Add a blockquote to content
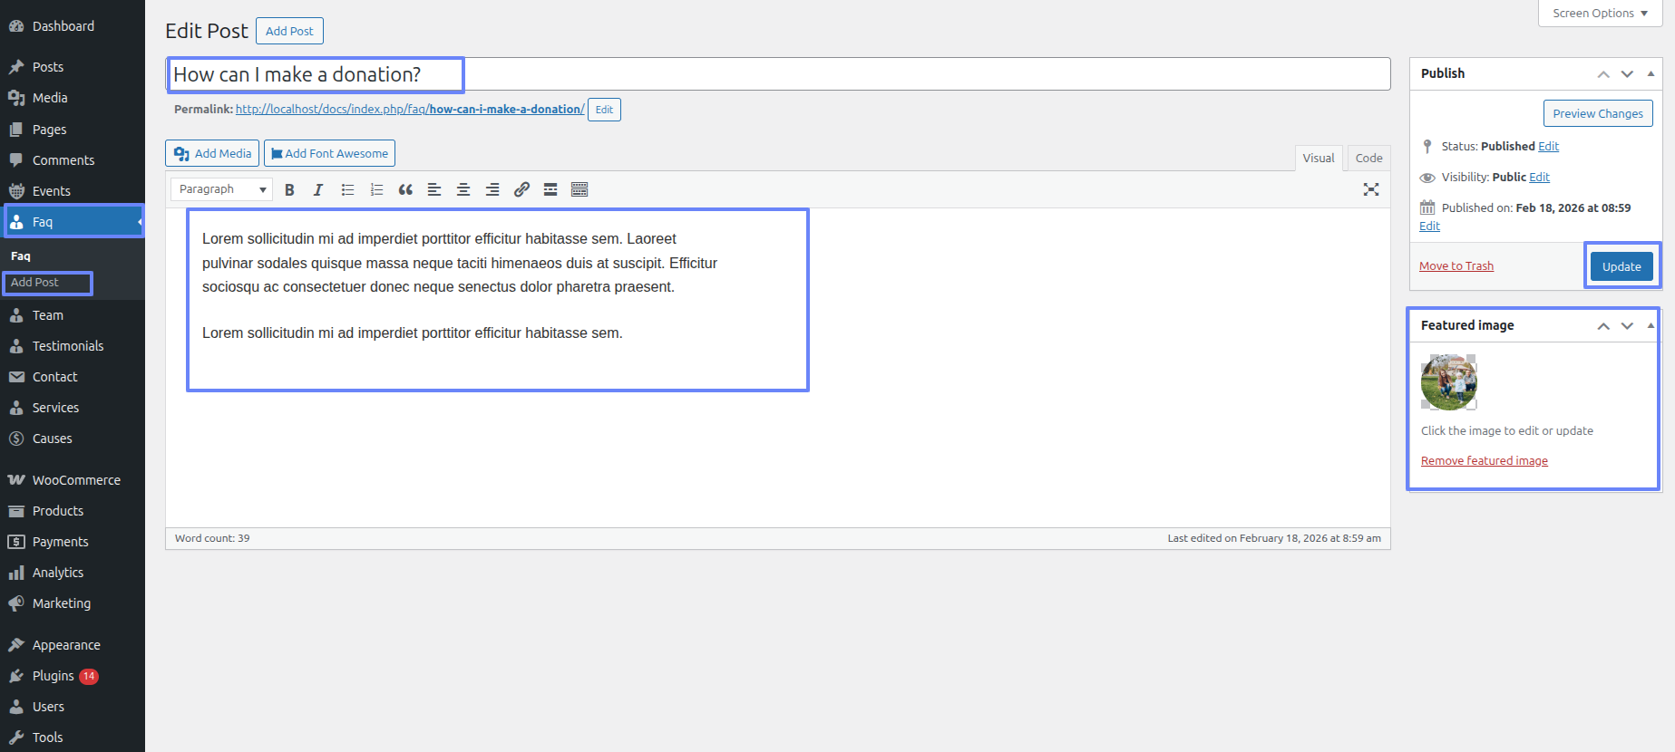 (x=405, y=189)
